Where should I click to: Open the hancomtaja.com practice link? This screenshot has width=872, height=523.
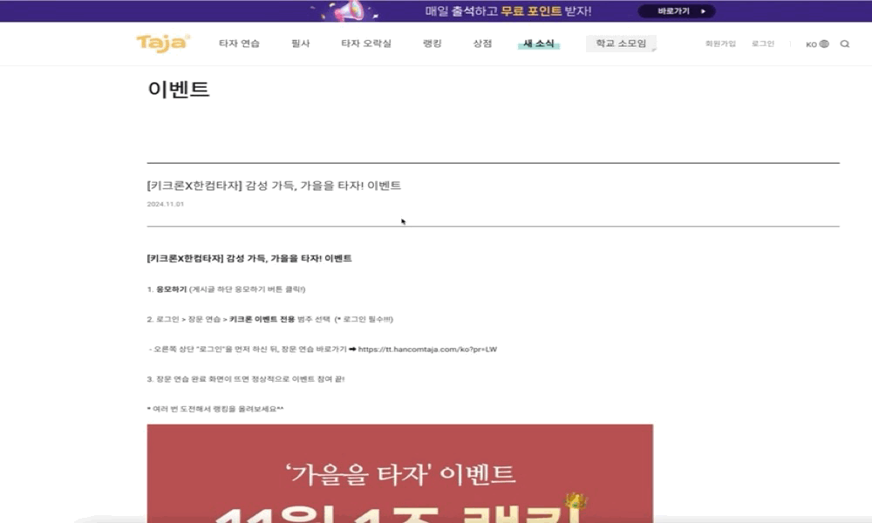(427, 349)
